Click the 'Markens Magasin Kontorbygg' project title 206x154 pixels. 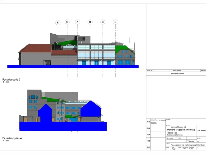point(181,130)
